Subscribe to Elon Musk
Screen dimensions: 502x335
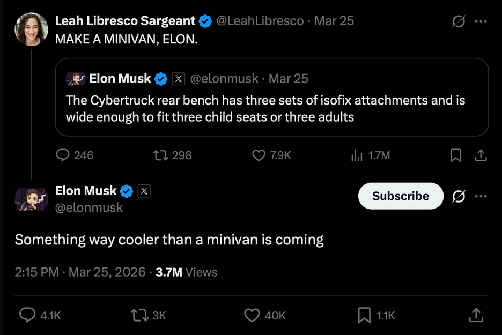click(401, 196)
